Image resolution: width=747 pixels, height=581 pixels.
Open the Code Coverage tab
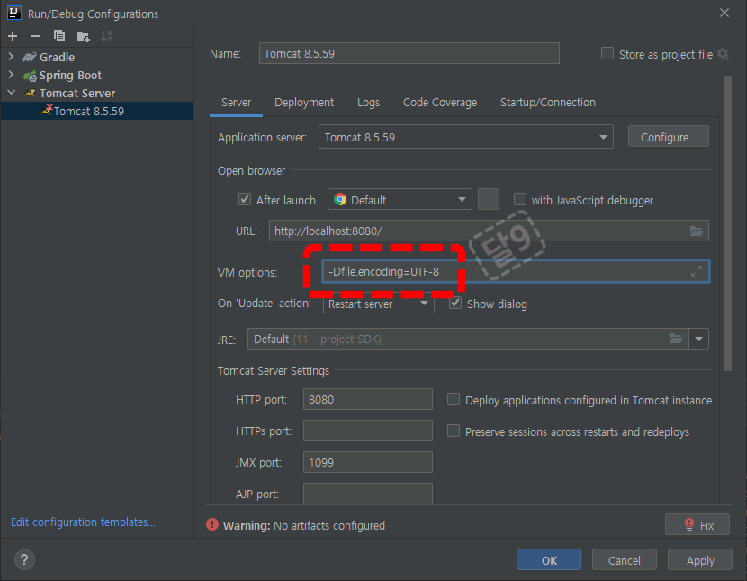[440, 103]
